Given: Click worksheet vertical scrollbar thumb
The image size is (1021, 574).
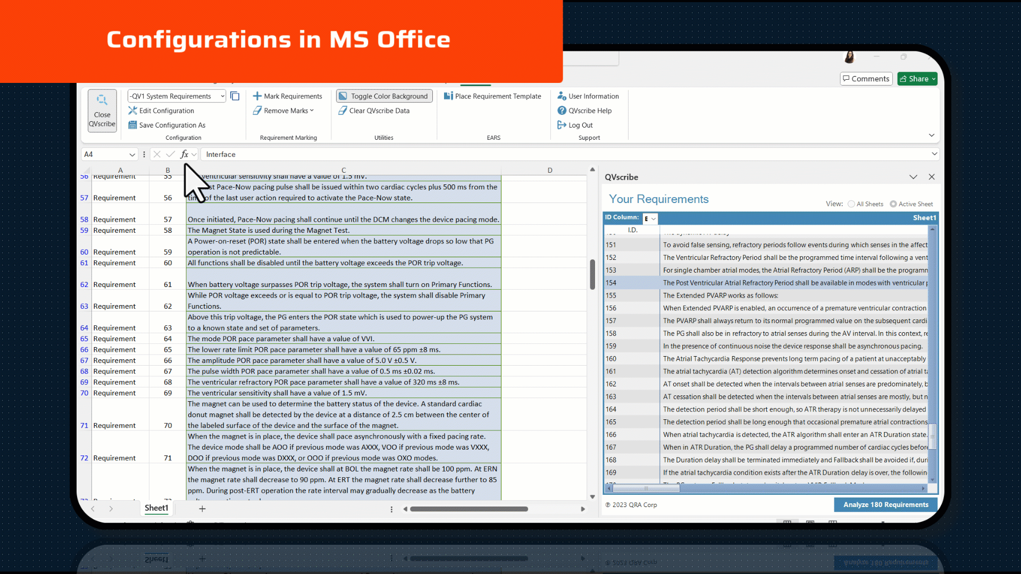Looking at the screenshot, I should pos(592,274).
